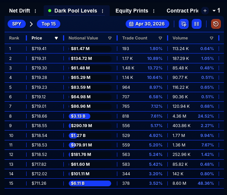
Task: Open the column layout icon button
Action: pos(197,24)
